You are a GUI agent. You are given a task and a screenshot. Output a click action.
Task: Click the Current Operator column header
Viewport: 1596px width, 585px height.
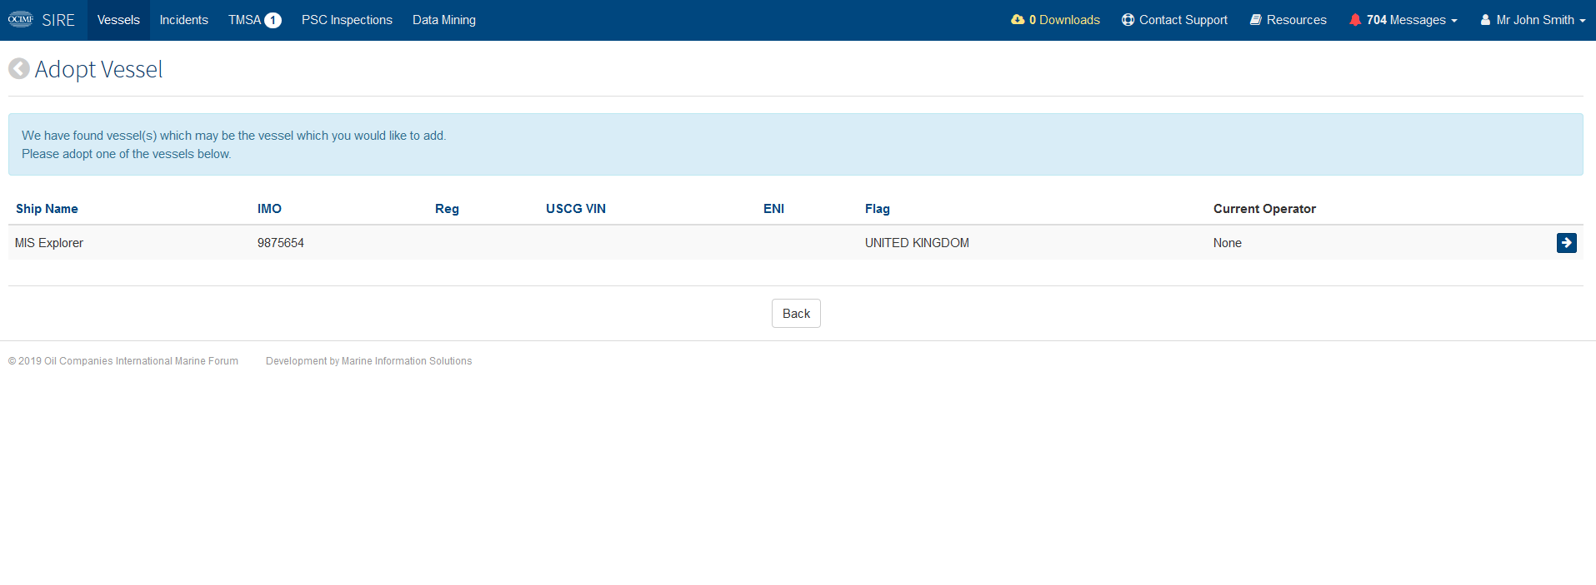click(x=1264, y=209)
